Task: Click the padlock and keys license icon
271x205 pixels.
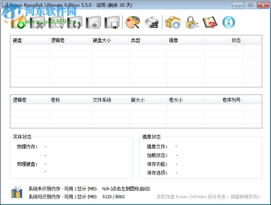Action: 192,22
